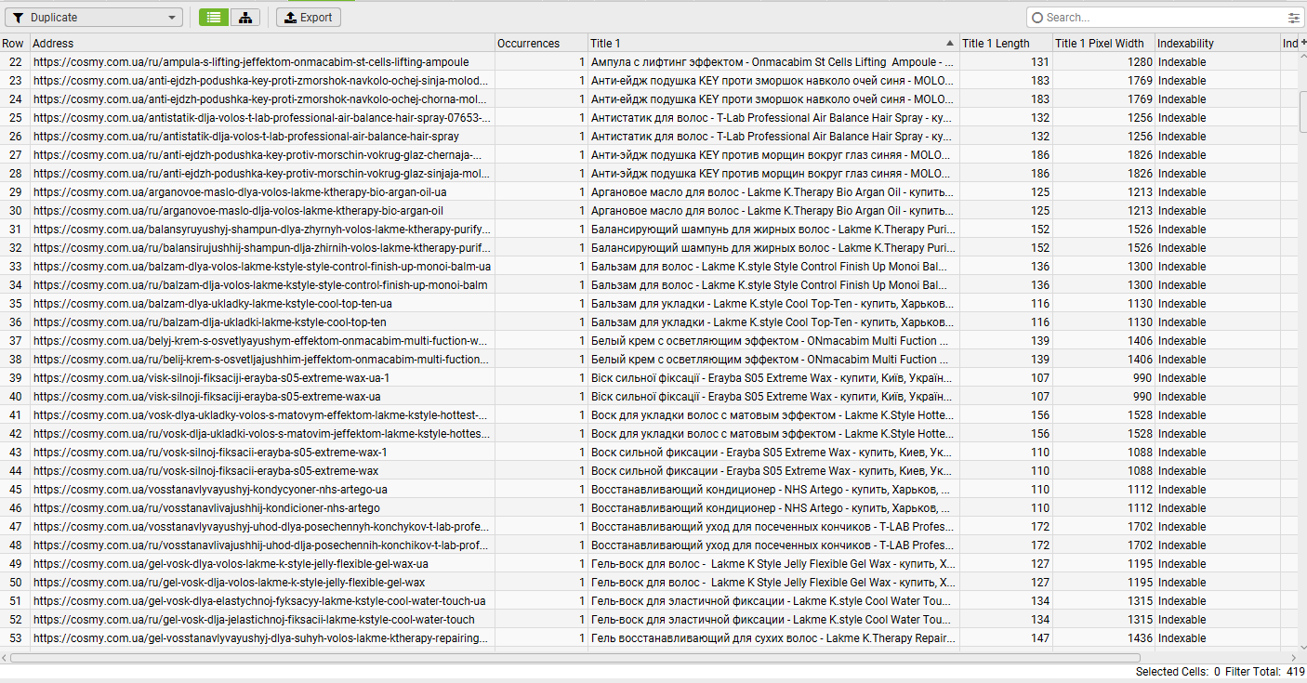This screenshot has width=1307, height=683.
Task: Select title length 107 in row 39
Action: point(1006,378)
